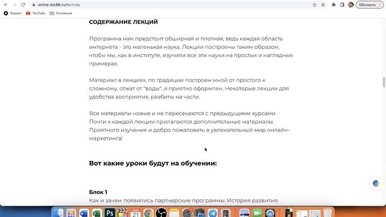Focus the address bar showing online-biz86.ru/formula
386x217 pixels.
click(170, 5)
